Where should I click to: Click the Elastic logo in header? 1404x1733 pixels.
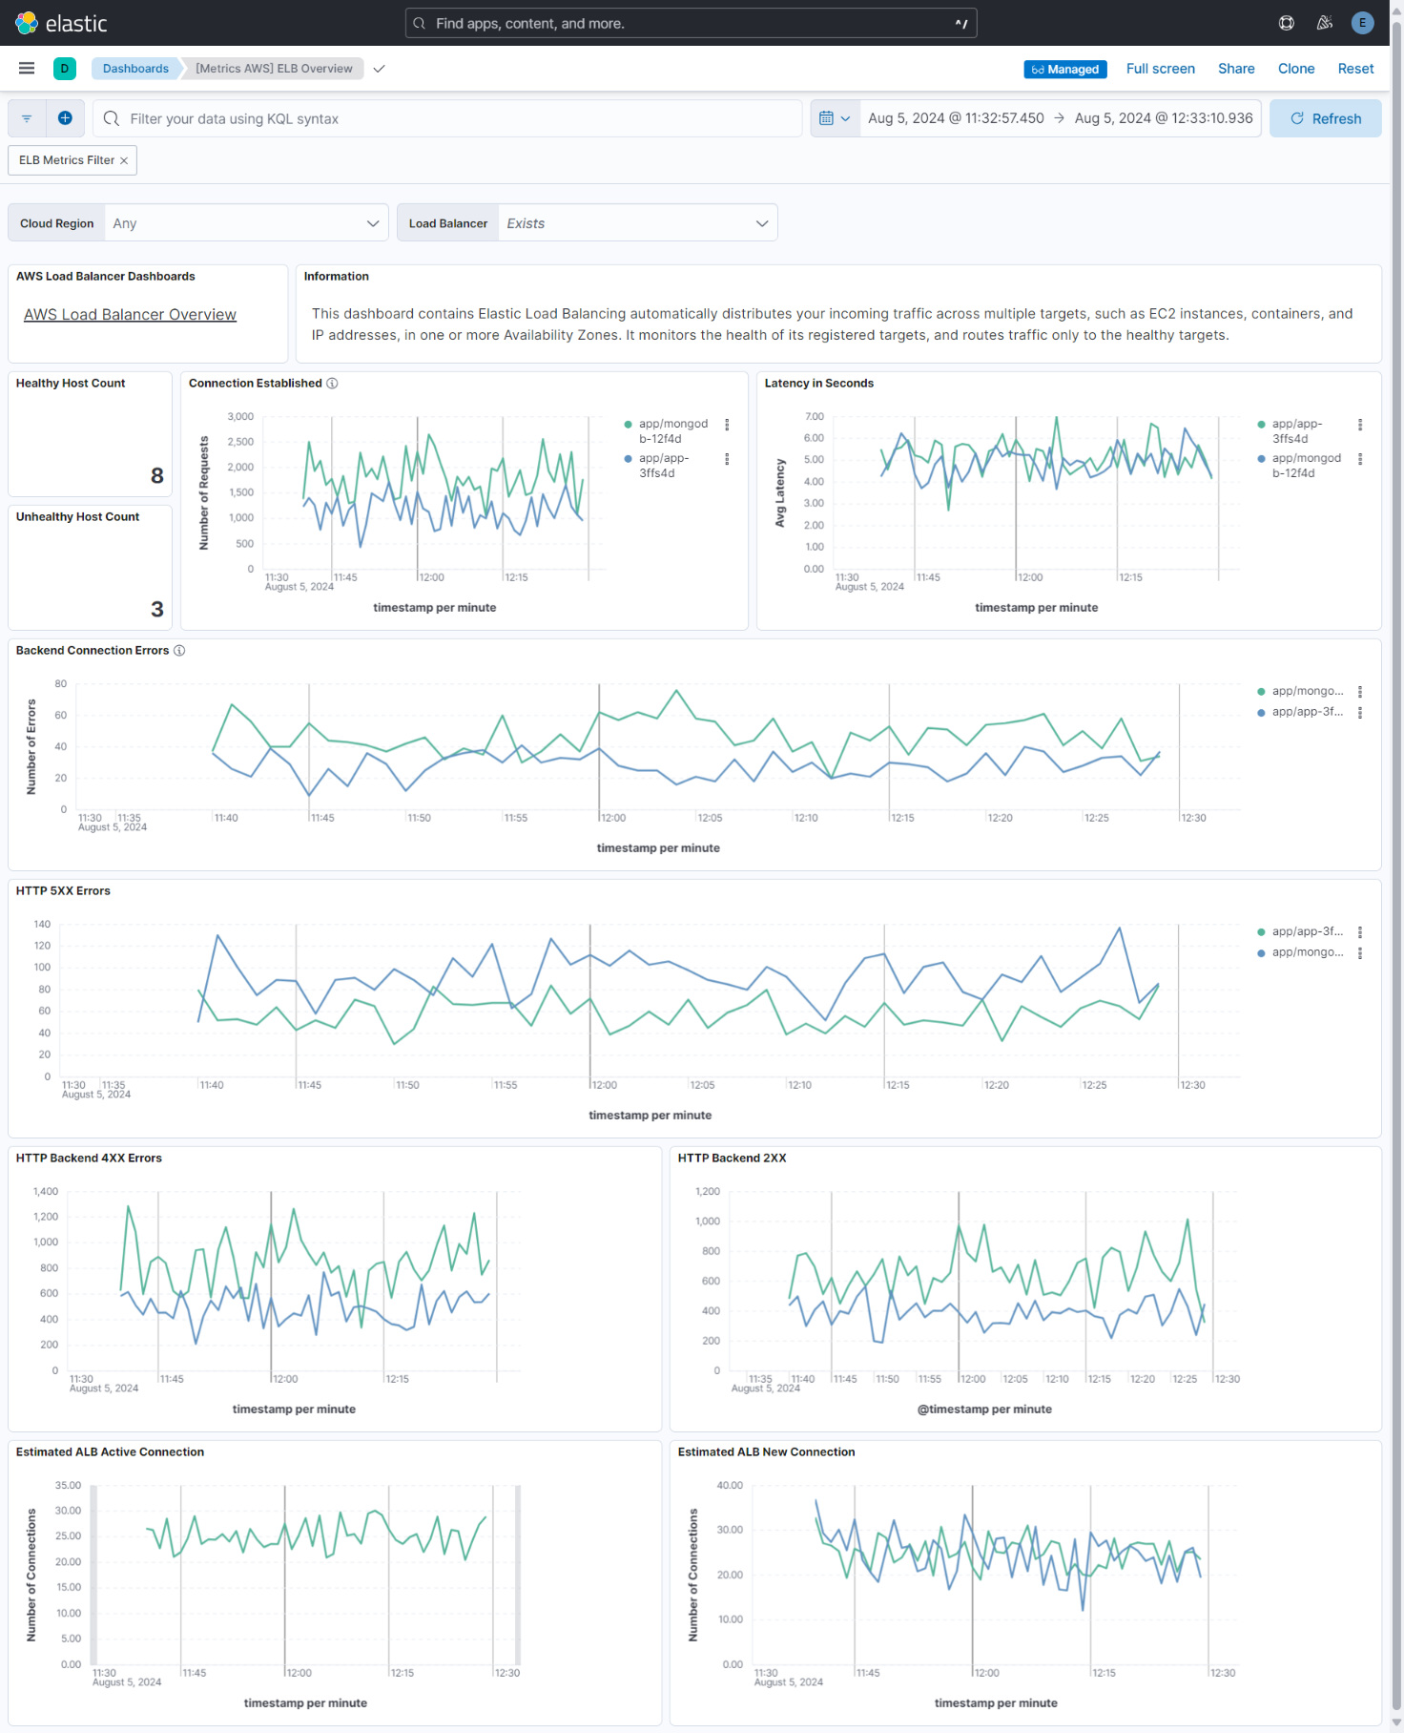(62, 23)
